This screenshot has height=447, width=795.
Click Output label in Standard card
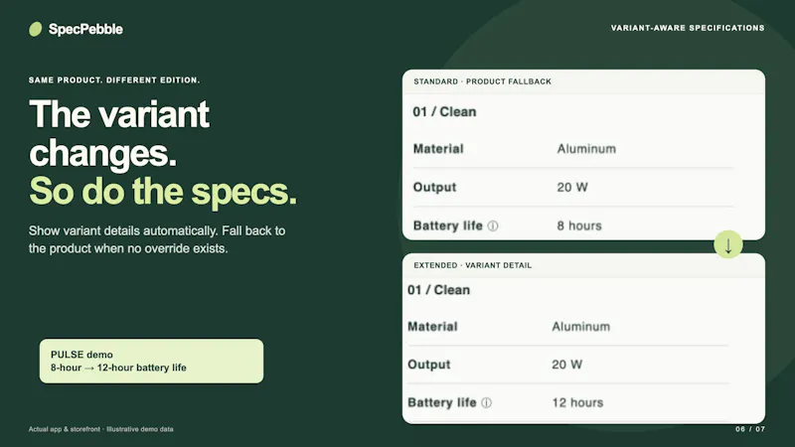(x=434, y=188)
